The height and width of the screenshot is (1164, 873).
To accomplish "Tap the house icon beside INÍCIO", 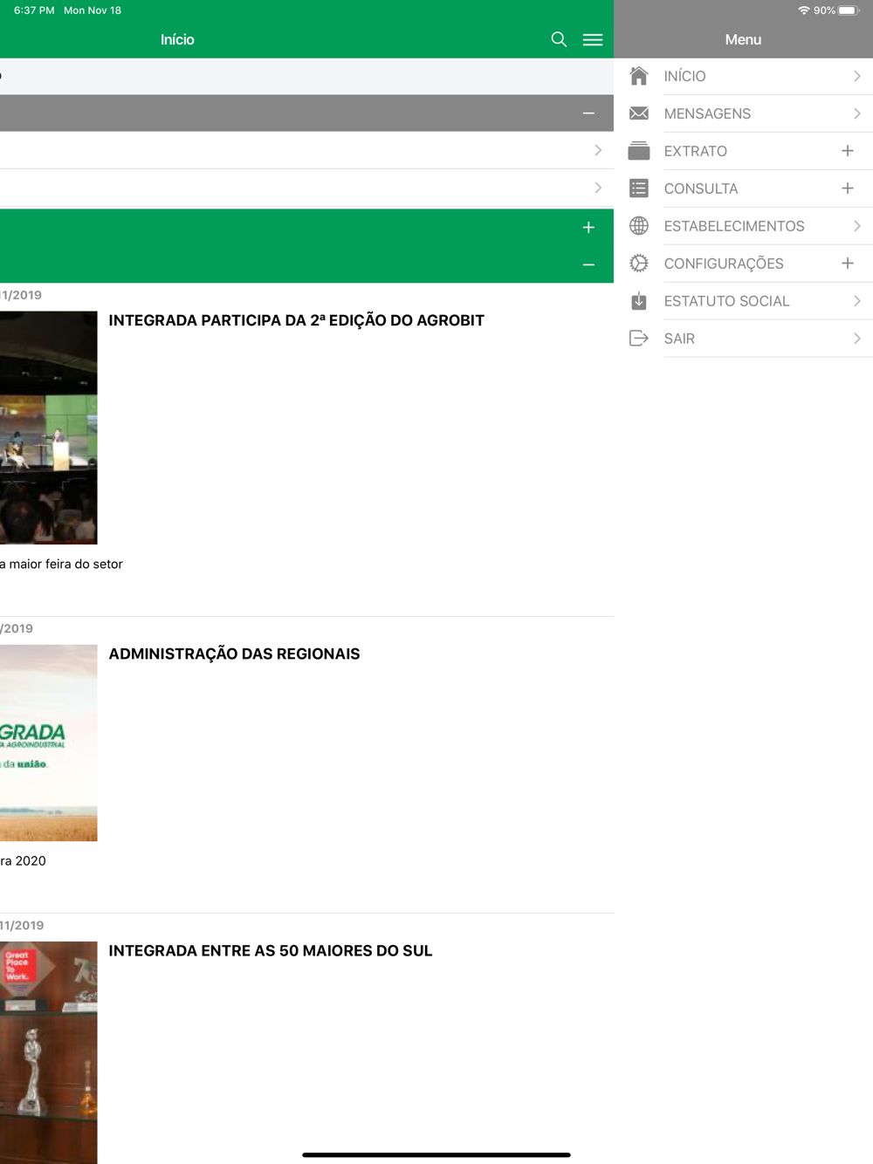I will [639, 76].
